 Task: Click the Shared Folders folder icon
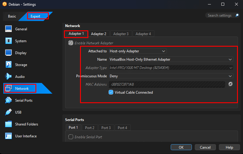coord(8,124)
